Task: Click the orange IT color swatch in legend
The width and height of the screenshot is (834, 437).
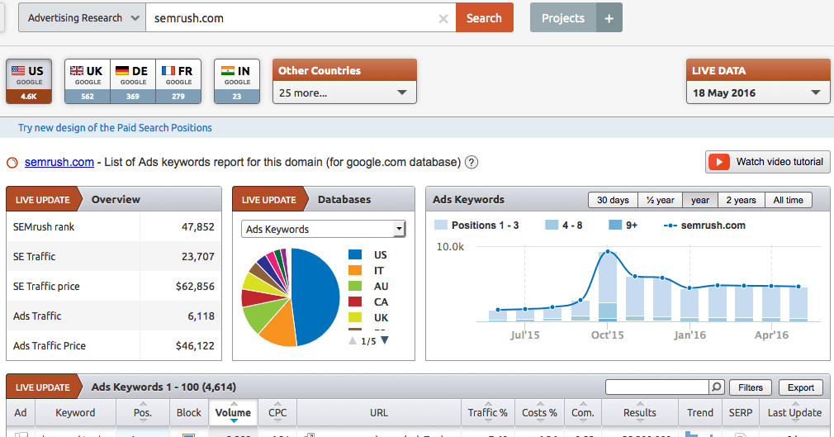Action: tap(355, 270)
